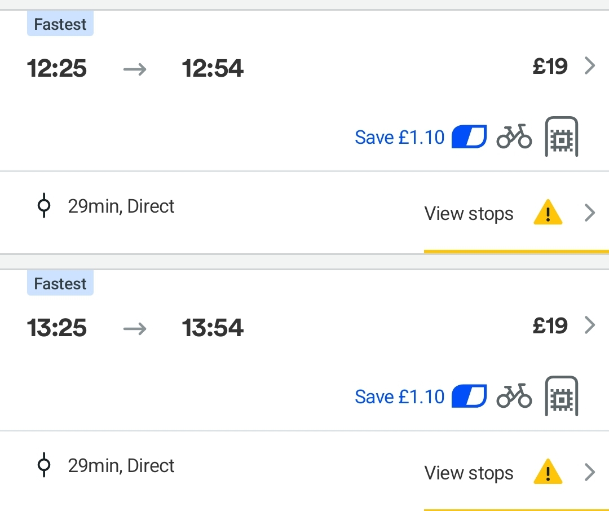Tap railcard discount icon on 13:25 train
609x511 pixels.
point(469,396)
